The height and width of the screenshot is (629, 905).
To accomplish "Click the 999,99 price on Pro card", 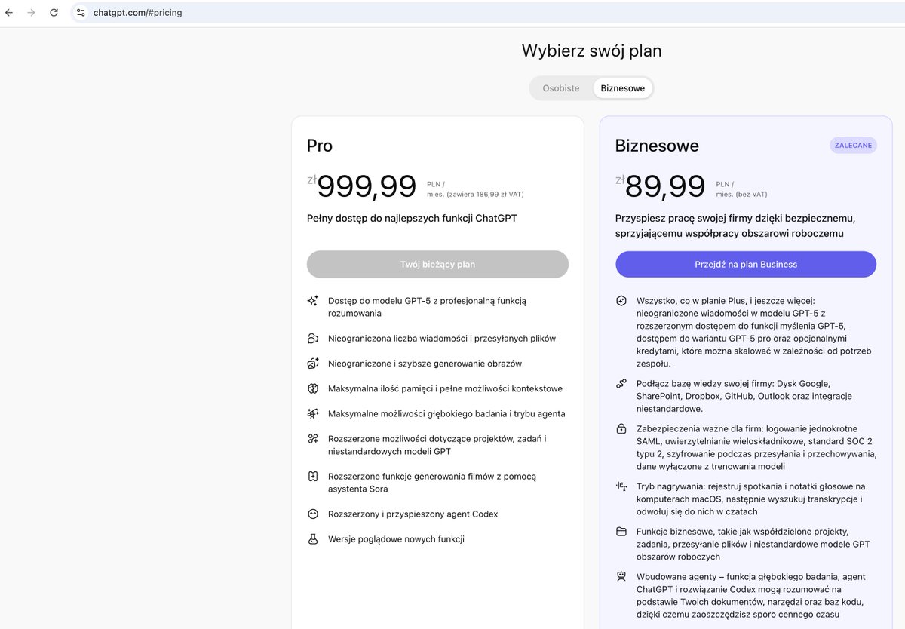I will pos(367,186).
